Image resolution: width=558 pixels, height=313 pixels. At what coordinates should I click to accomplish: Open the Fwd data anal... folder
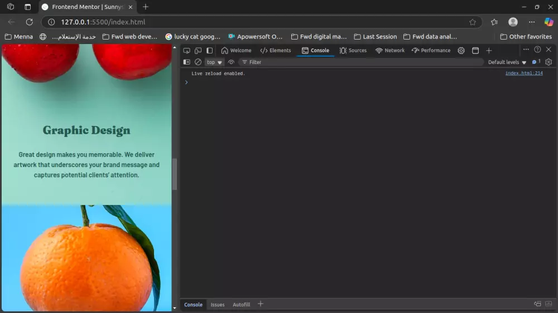coord(430,37)
